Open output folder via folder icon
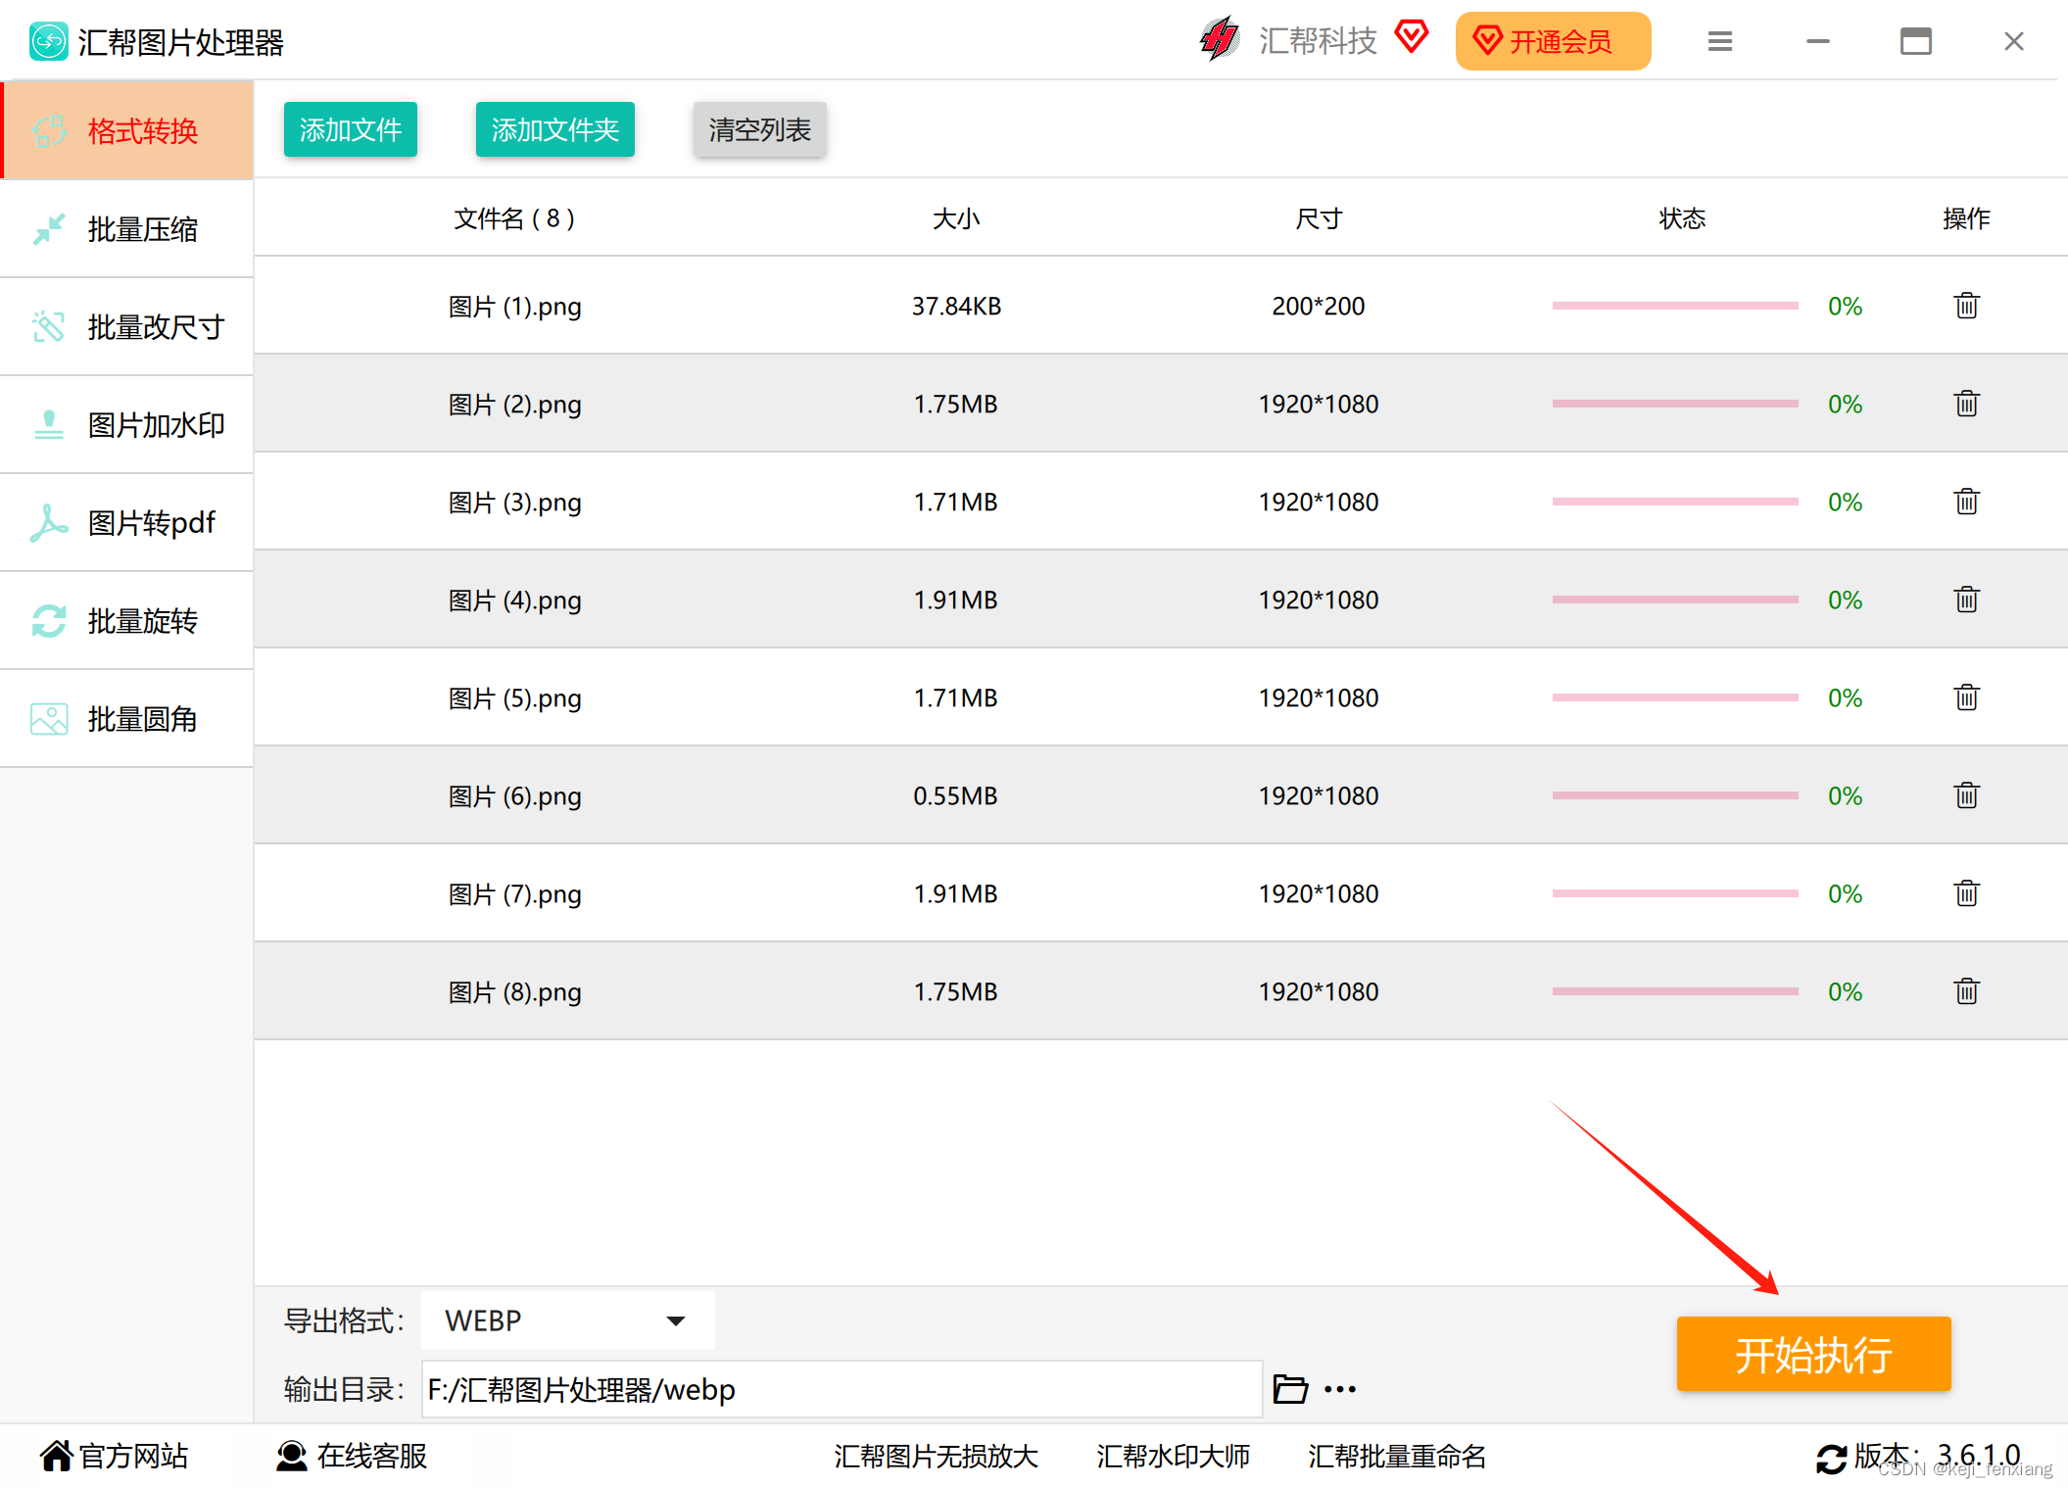The image size is (2068, 1488). (1289, 1389)
